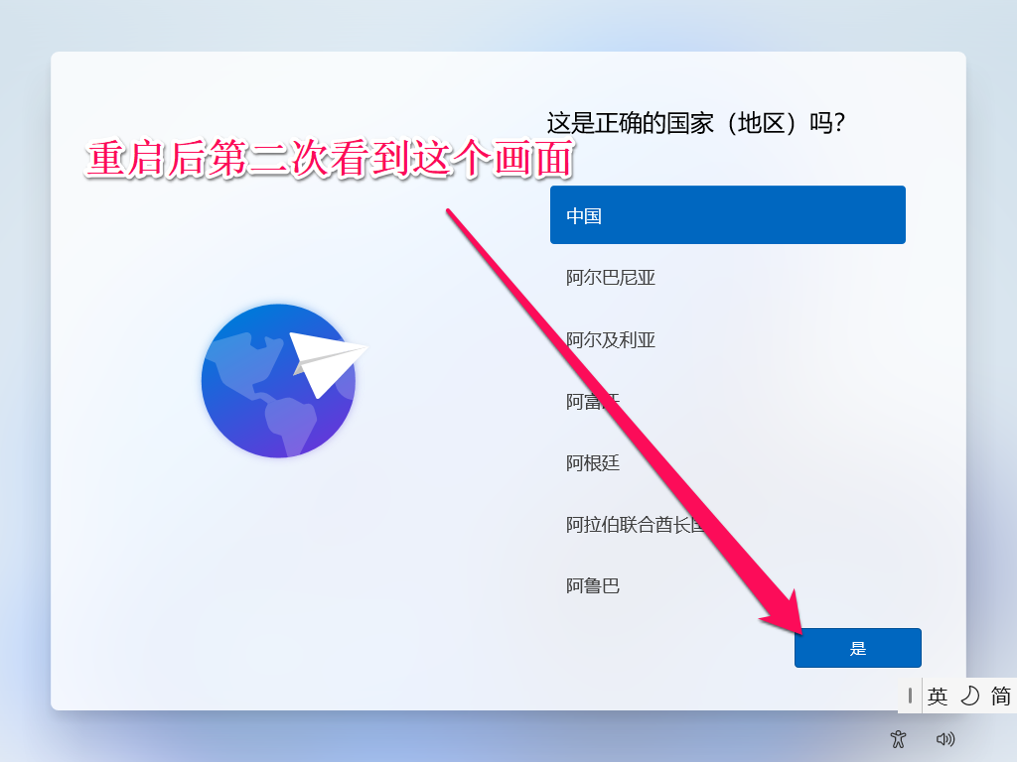This screenshot has height=762, width=1017.
Task: Confirm region with the 是 button
Action: tap(857, 648)
